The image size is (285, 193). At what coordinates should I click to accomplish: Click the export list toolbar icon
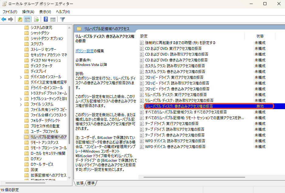point(36,19)
